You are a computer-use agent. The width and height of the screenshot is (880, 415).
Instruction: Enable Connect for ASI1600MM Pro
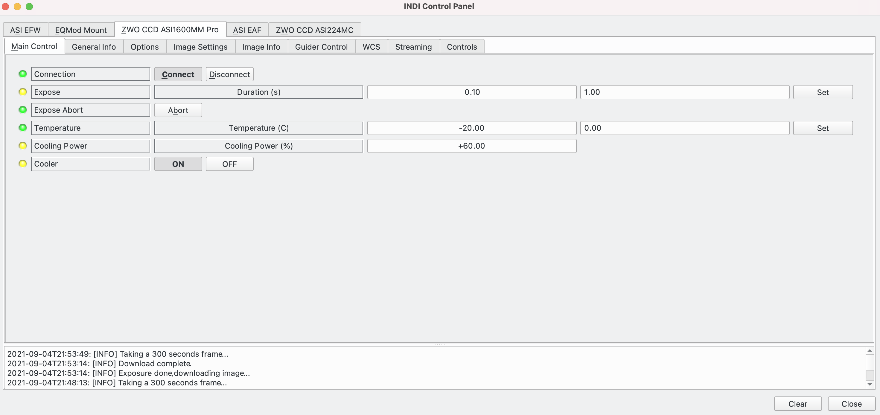[x=178, y=74]
